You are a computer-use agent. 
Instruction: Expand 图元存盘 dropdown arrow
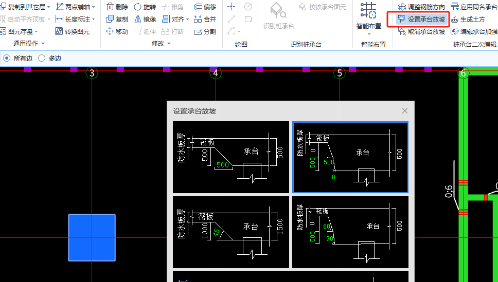click(36, 32)
